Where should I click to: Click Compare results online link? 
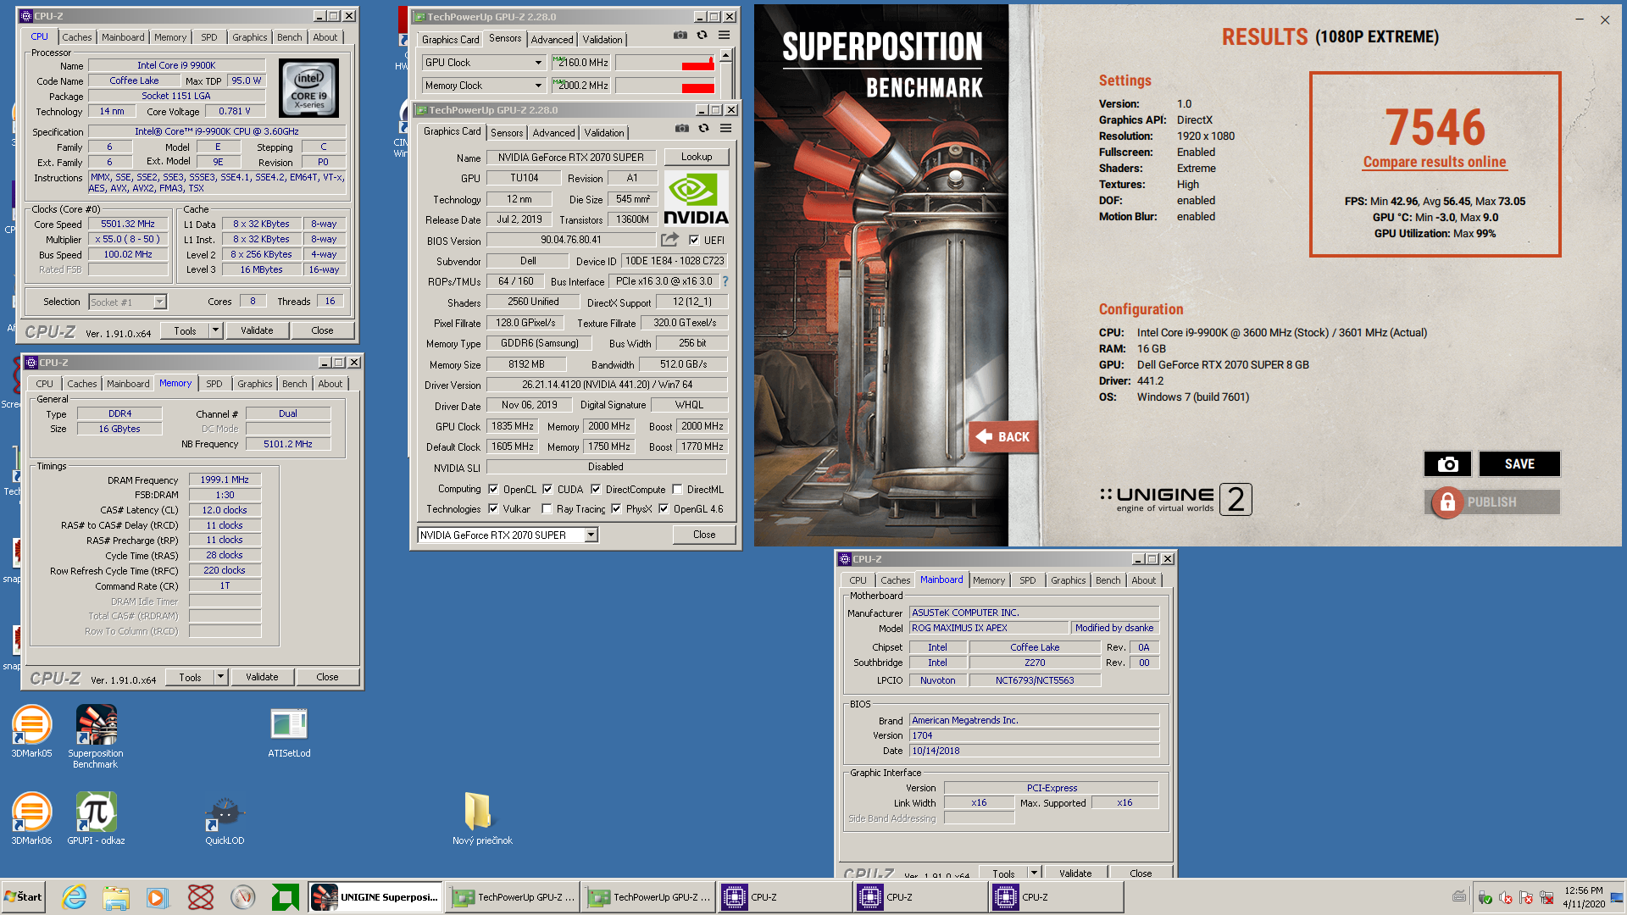tap(1434, 162)
